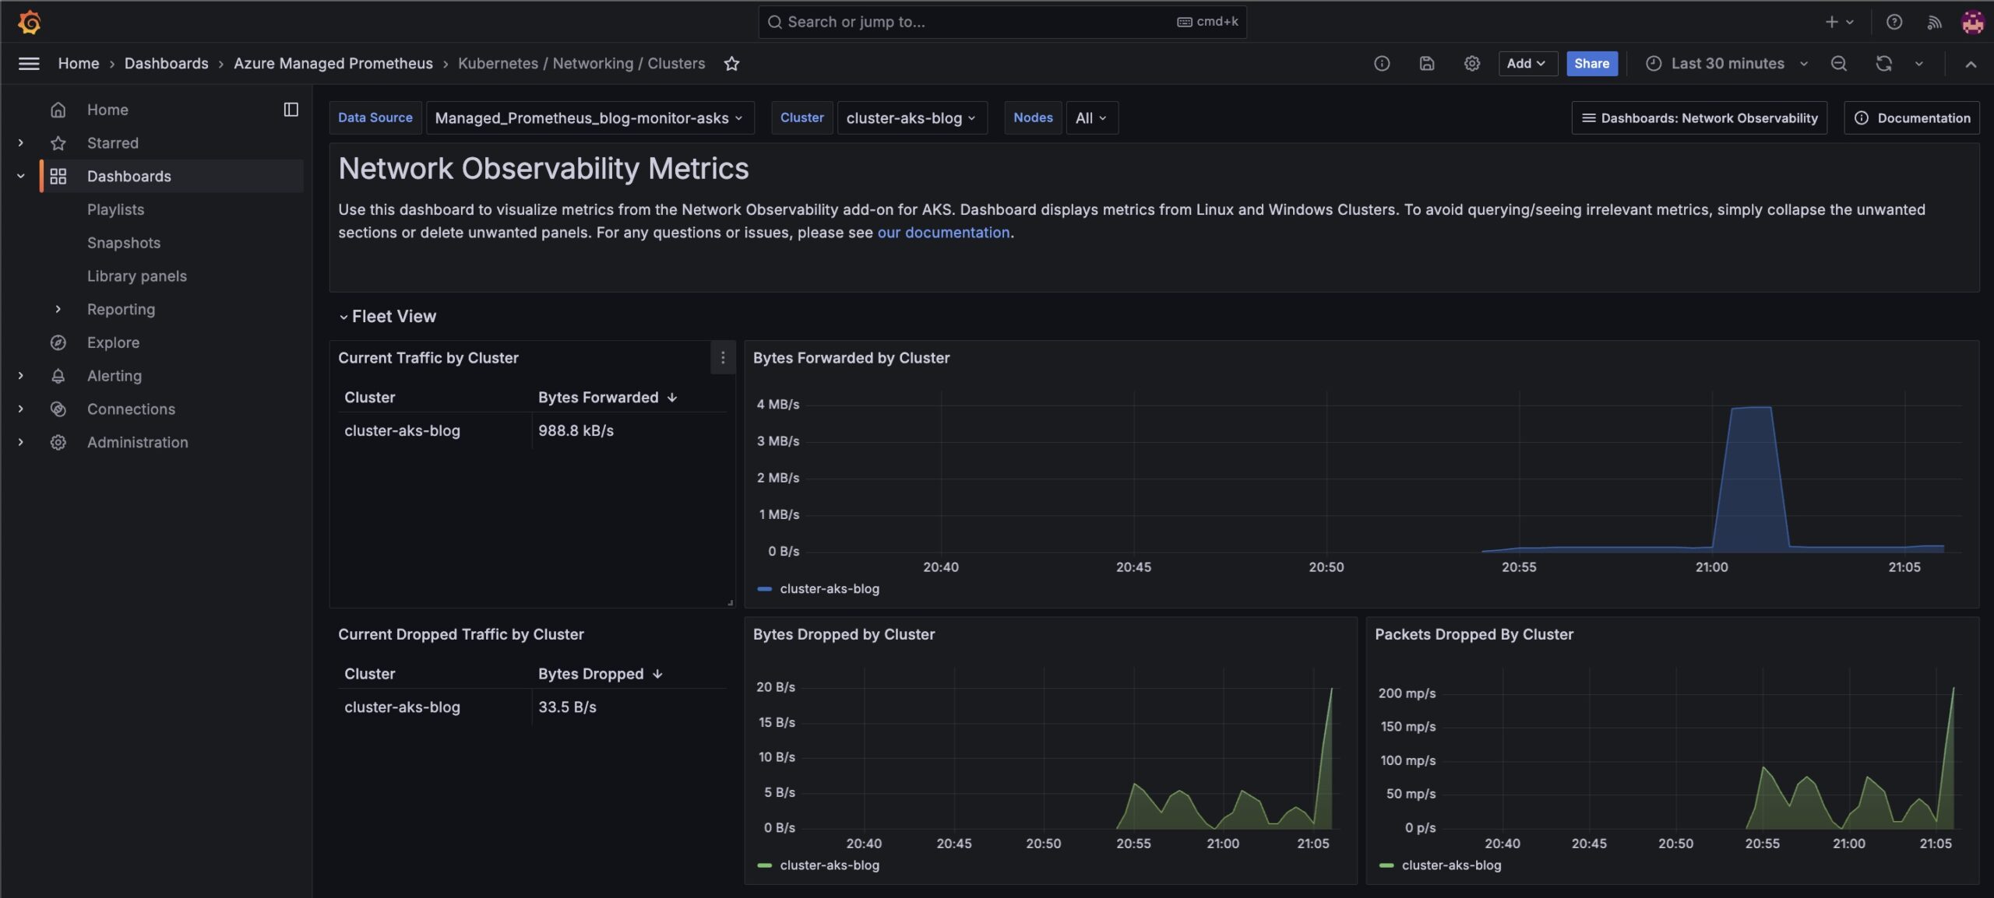The width and height of the screenshot is (1994, 898).
Task: Collapse the Dashboards section chevron
Action: pos(21,177)
